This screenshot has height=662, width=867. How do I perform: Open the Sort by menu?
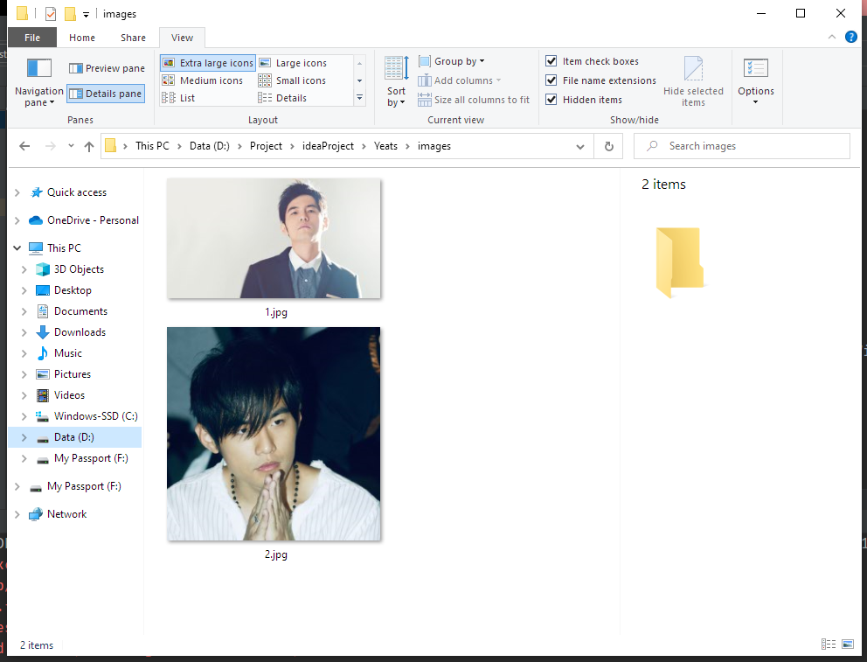(x=396, y=81)
